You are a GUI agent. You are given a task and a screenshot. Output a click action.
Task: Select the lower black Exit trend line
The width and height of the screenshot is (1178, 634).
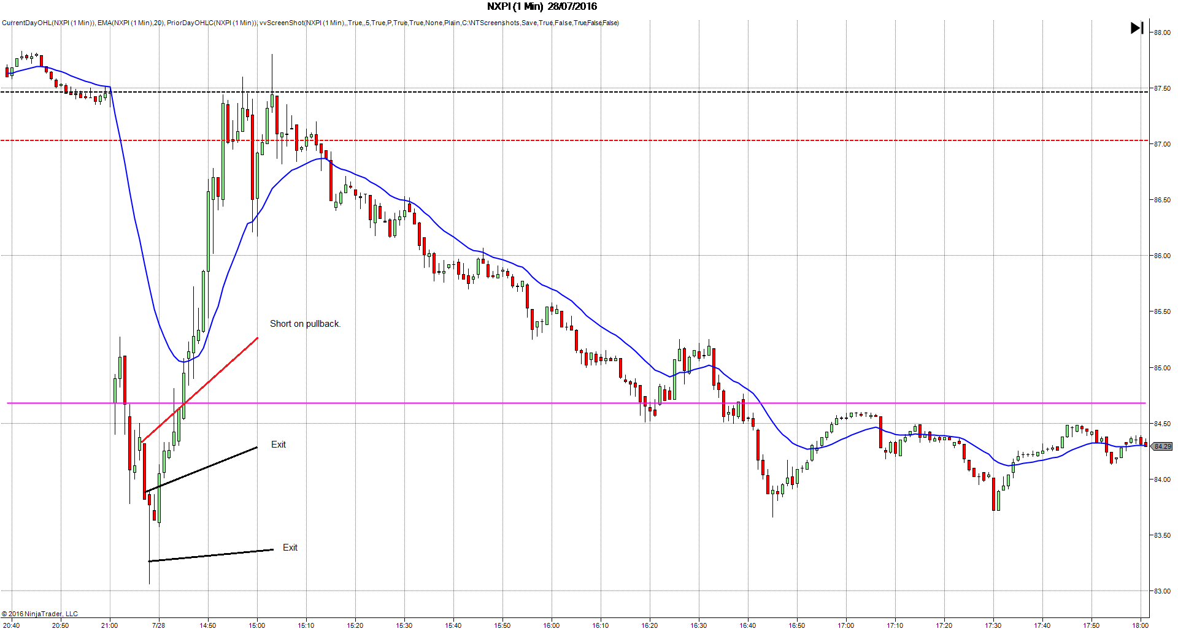click(x=211, y=555)
